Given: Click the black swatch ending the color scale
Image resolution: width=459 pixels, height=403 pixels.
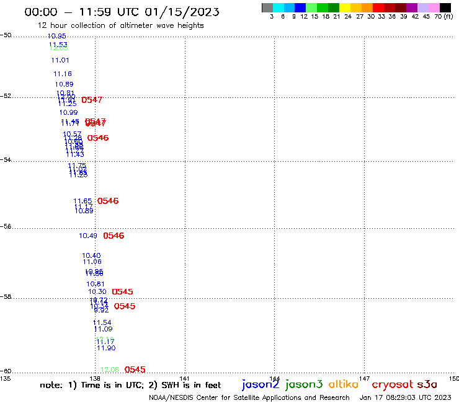Looking at the screenshot, I should pos(445,7).
